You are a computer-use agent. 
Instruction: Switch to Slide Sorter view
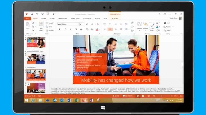[x=143, y=96]
